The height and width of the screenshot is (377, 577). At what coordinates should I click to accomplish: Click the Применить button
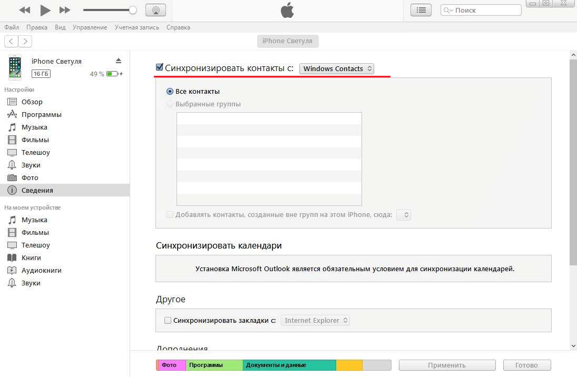tap(447, 365)
